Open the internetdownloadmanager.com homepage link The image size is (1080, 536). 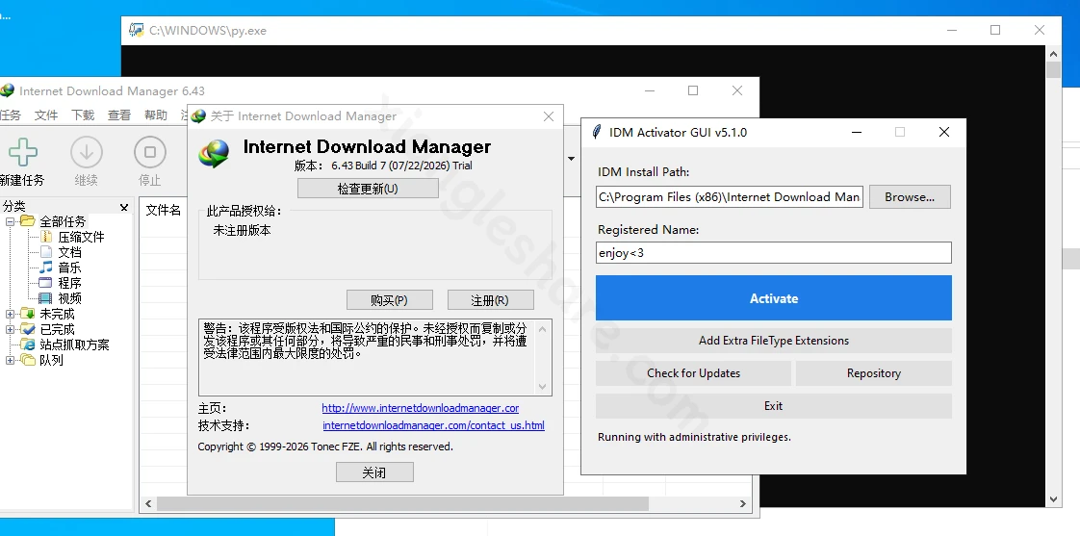[x=420, y=408]
